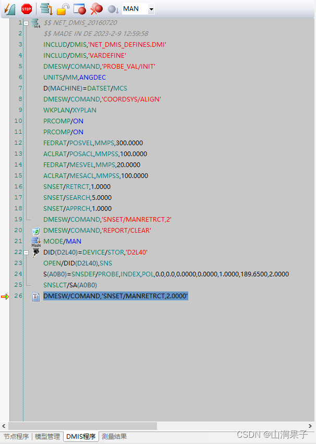The width and height of the screenshot is (316, 444).
Task: Collapse the block at line 22
Action: click(x=26, y=252)
